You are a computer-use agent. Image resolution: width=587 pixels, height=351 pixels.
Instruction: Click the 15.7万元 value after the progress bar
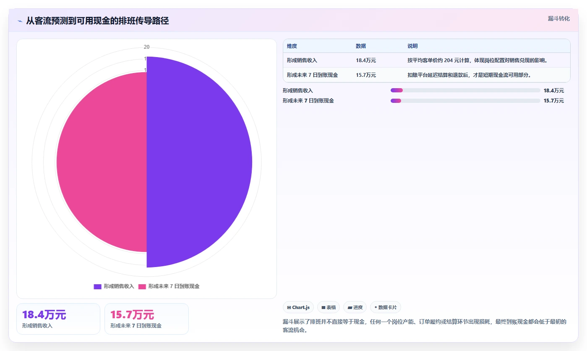point(554,101)
